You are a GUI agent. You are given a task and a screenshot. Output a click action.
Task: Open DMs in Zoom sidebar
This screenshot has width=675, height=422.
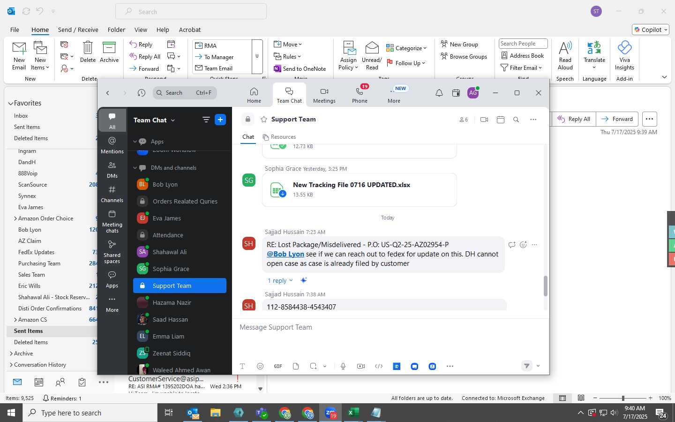(x=112, y=170)
